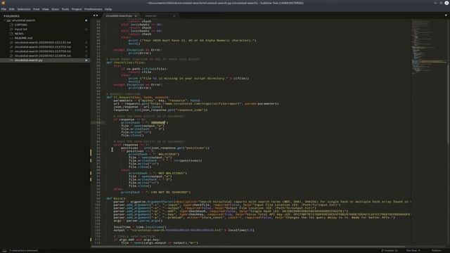Click the virustotal-search.py file icon in sidebar
The image size is (450, 253).
pos(11,60)
